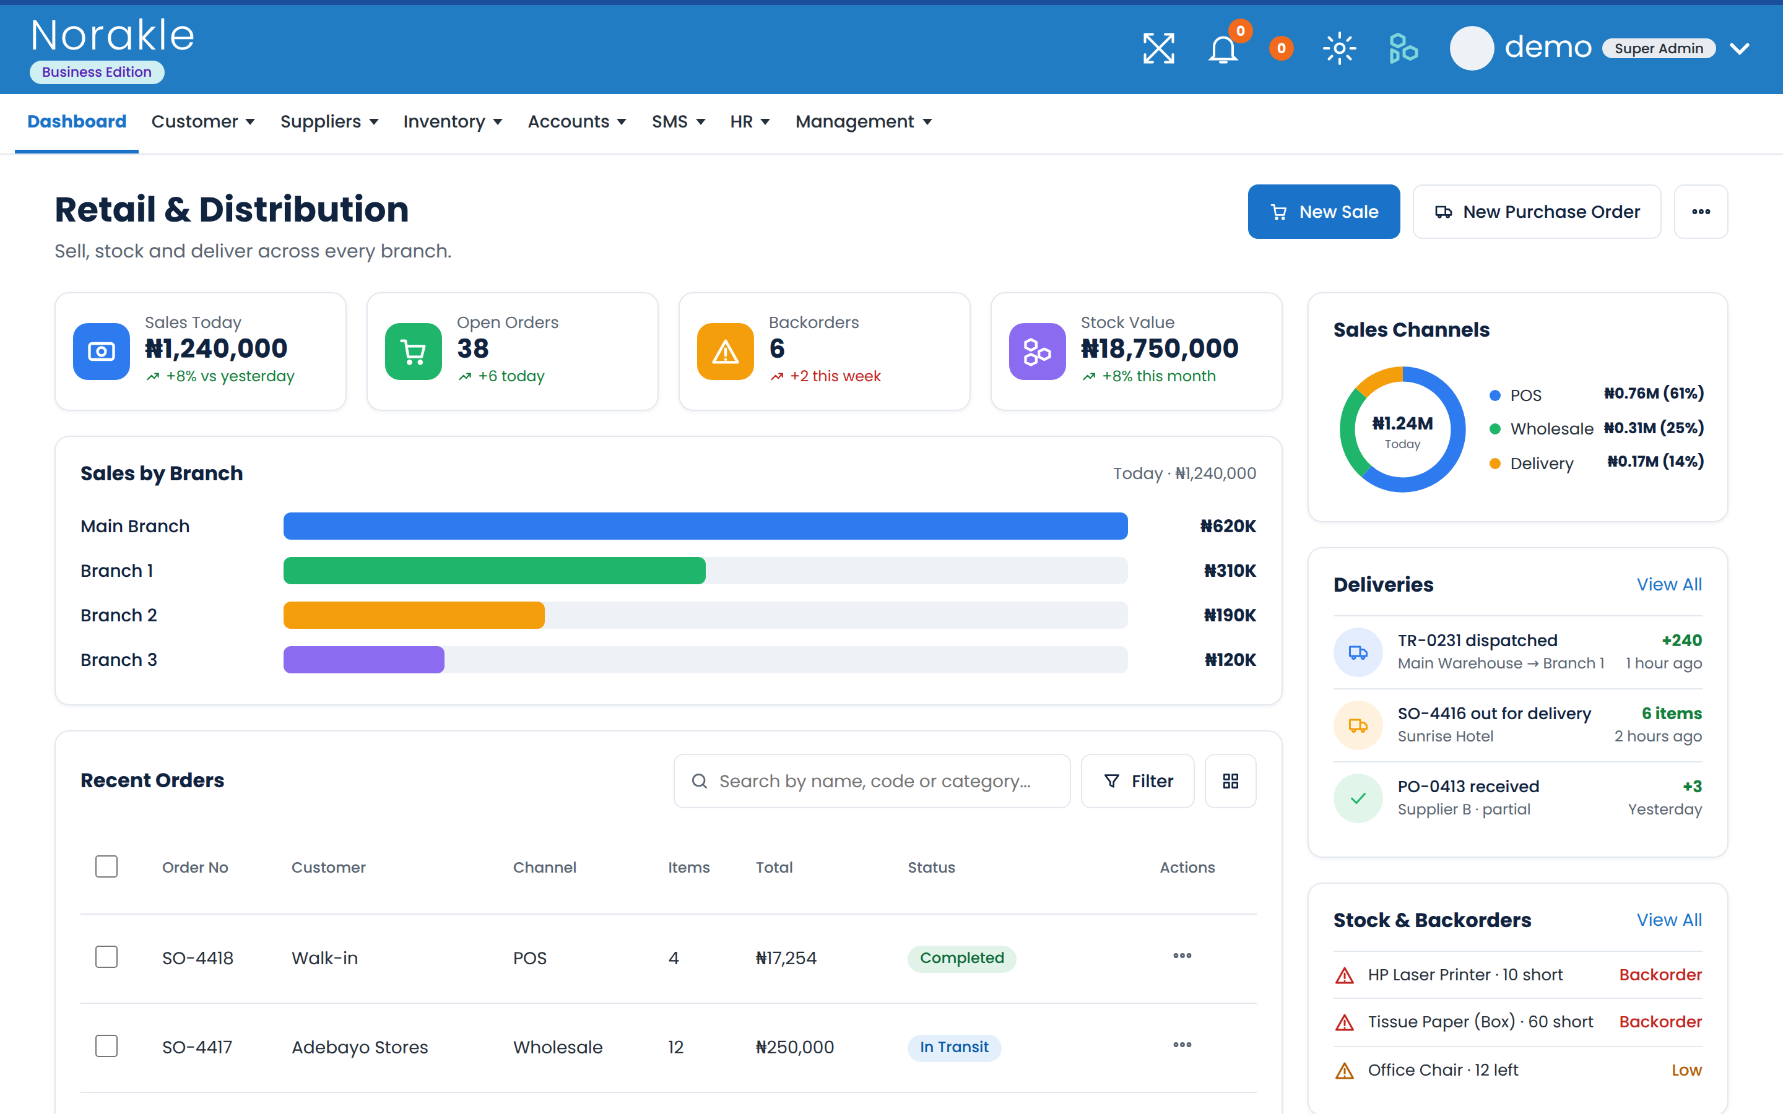
Task: Click the Stock Value purple icon
Action: 1038,352
